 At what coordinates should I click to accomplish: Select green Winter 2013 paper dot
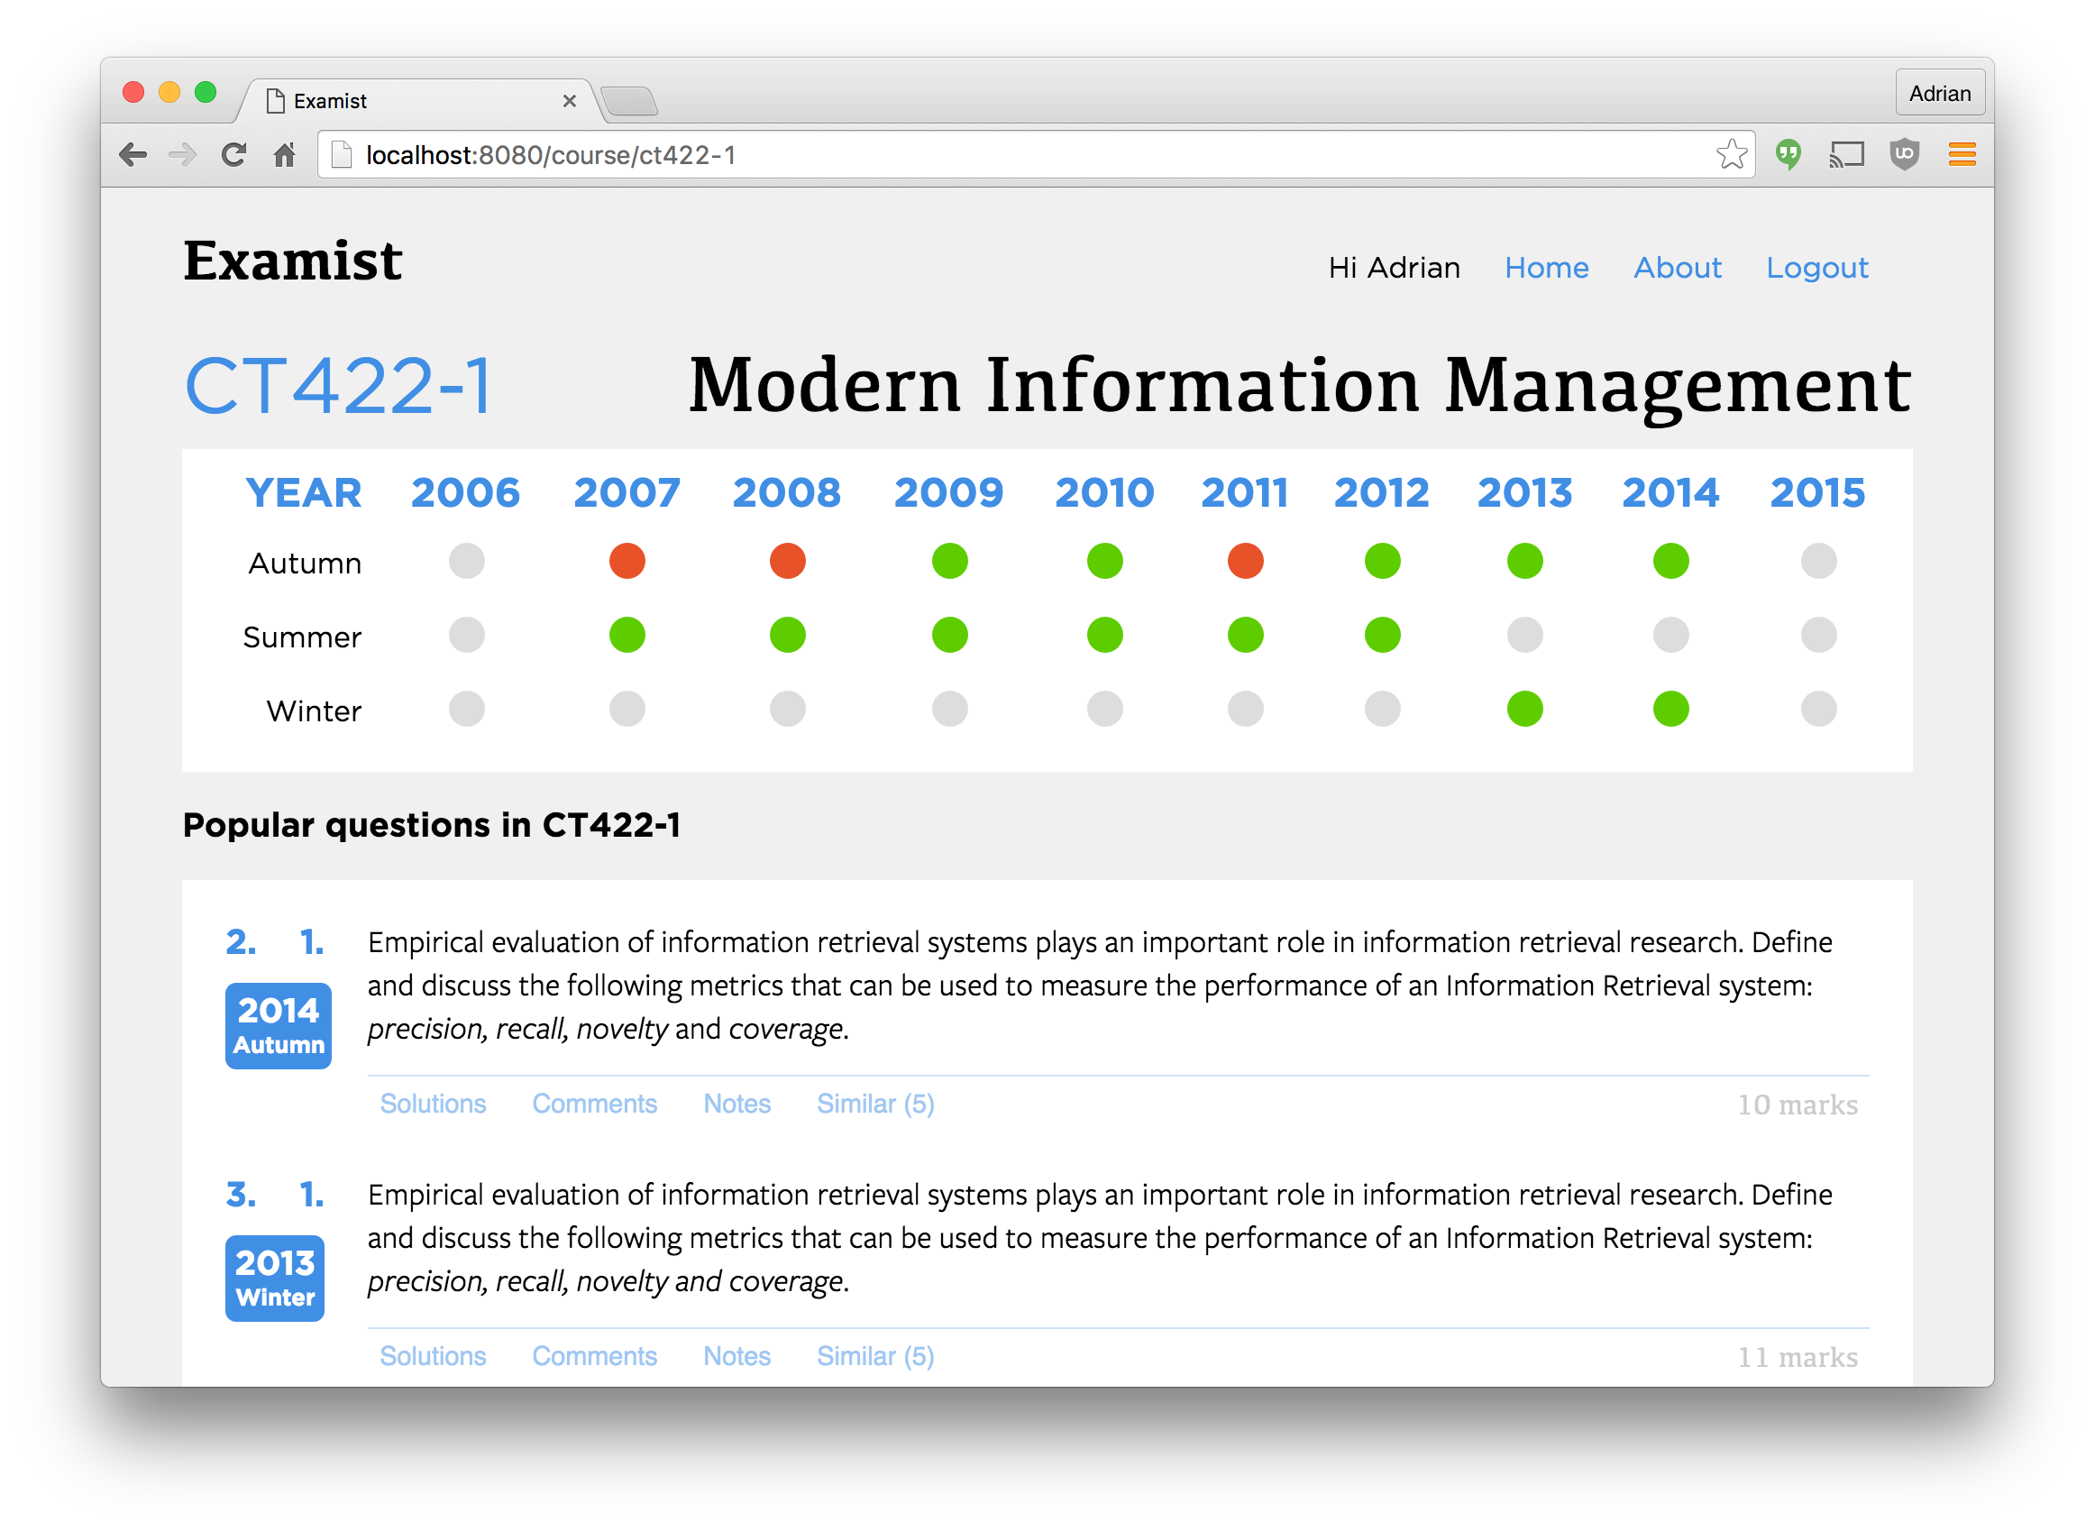click(1525, 709)
